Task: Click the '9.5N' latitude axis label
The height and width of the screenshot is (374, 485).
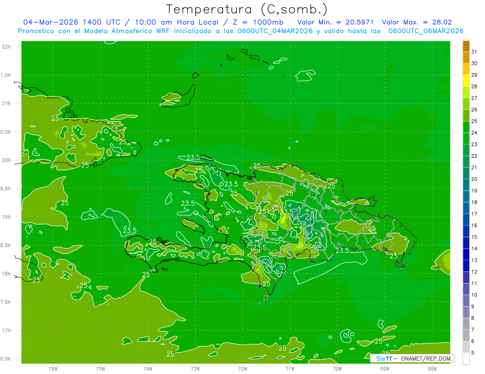Action: coord(6,188)
